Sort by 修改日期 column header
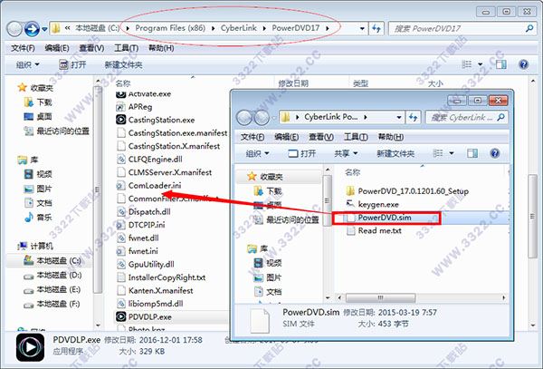The image size is (543, 369). point(293,83)
